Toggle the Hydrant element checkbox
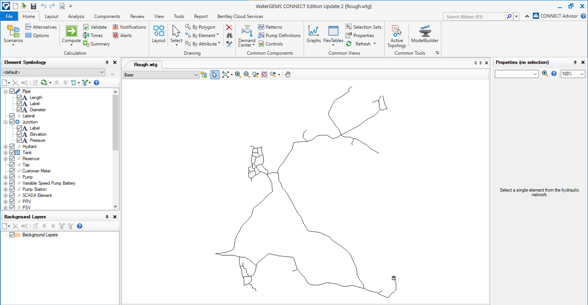This screenshot has width=588, height=305. (x=12, y=146)
